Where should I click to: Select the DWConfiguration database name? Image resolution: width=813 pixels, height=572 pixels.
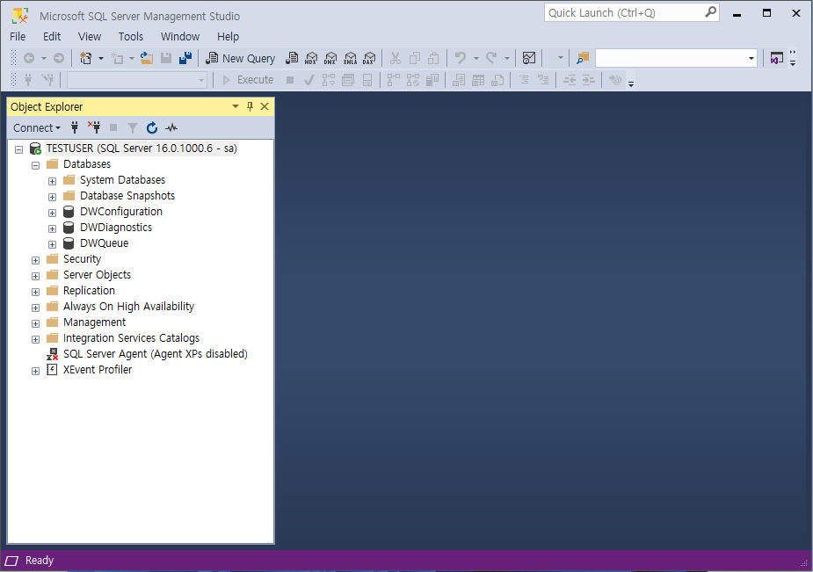click(x=120, y=212)
